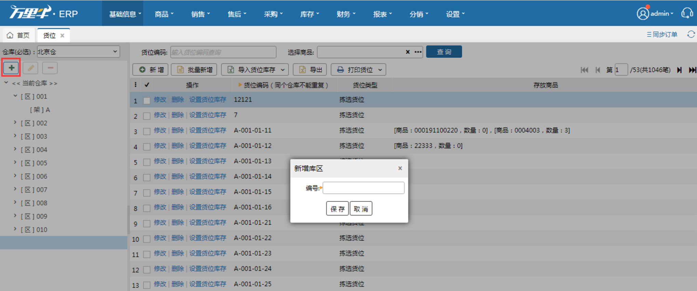697x291 pixels.
Task: Close the 货位 tab with its x
Action: click(x=62, y=35)
